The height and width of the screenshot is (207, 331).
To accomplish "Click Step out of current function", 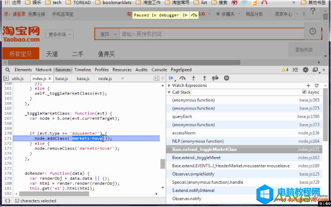I will click(204, 78).
